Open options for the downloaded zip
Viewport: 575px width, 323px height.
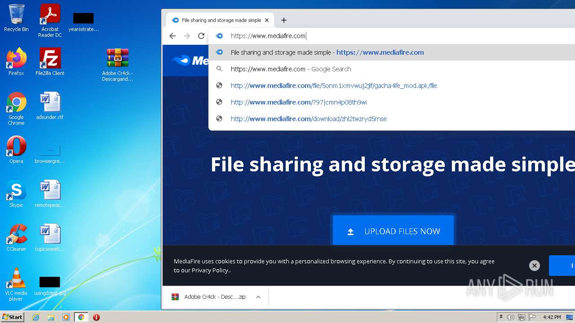point(258,297)
